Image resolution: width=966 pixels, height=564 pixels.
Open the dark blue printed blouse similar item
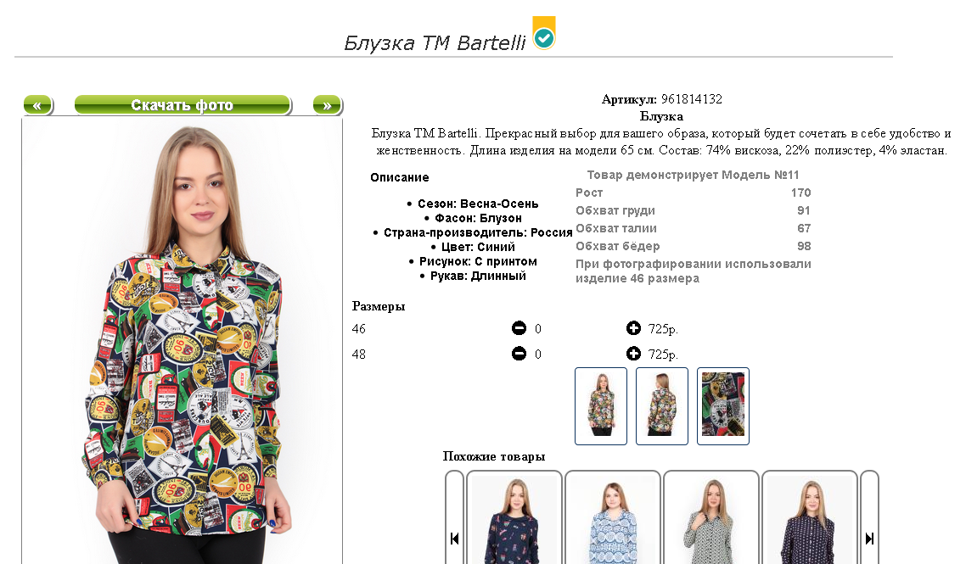[514, 518]
